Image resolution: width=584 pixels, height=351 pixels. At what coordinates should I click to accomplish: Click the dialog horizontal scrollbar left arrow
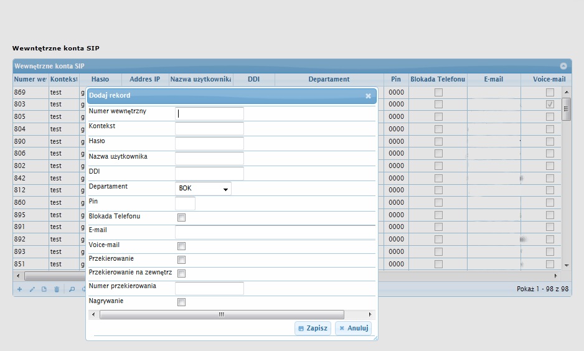93,314
